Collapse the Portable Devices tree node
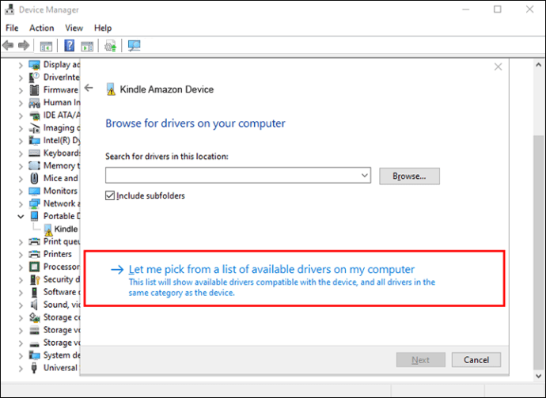546x398 pixels. (x=21, y=216)
